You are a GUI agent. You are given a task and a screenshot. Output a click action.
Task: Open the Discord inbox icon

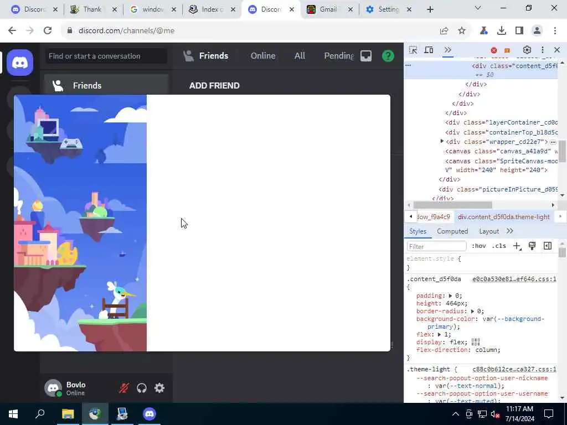[x=366, y=56]
